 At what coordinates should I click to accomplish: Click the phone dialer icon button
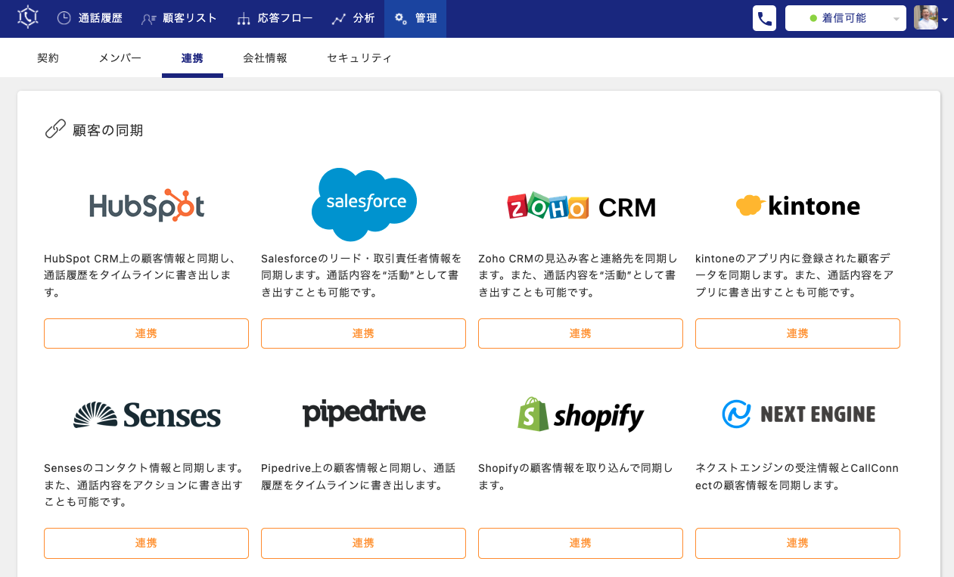coord(764,18)
